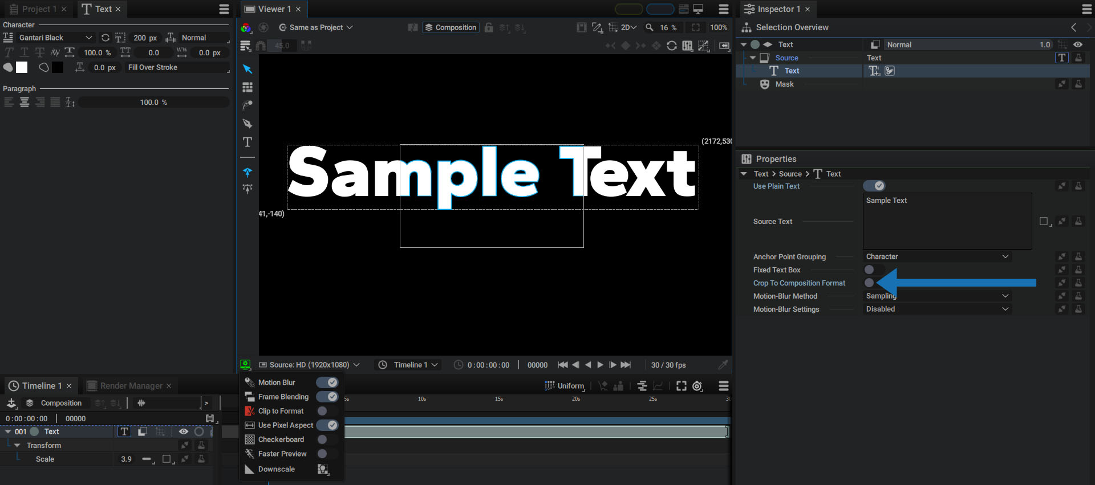Hide the Text layer in Inspector with eye
This screenshot has height=485, width=1095.
pos(1078,44)
